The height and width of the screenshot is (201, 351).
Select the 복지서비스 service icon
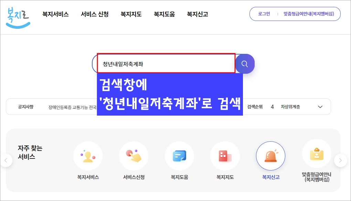[88, 156]
